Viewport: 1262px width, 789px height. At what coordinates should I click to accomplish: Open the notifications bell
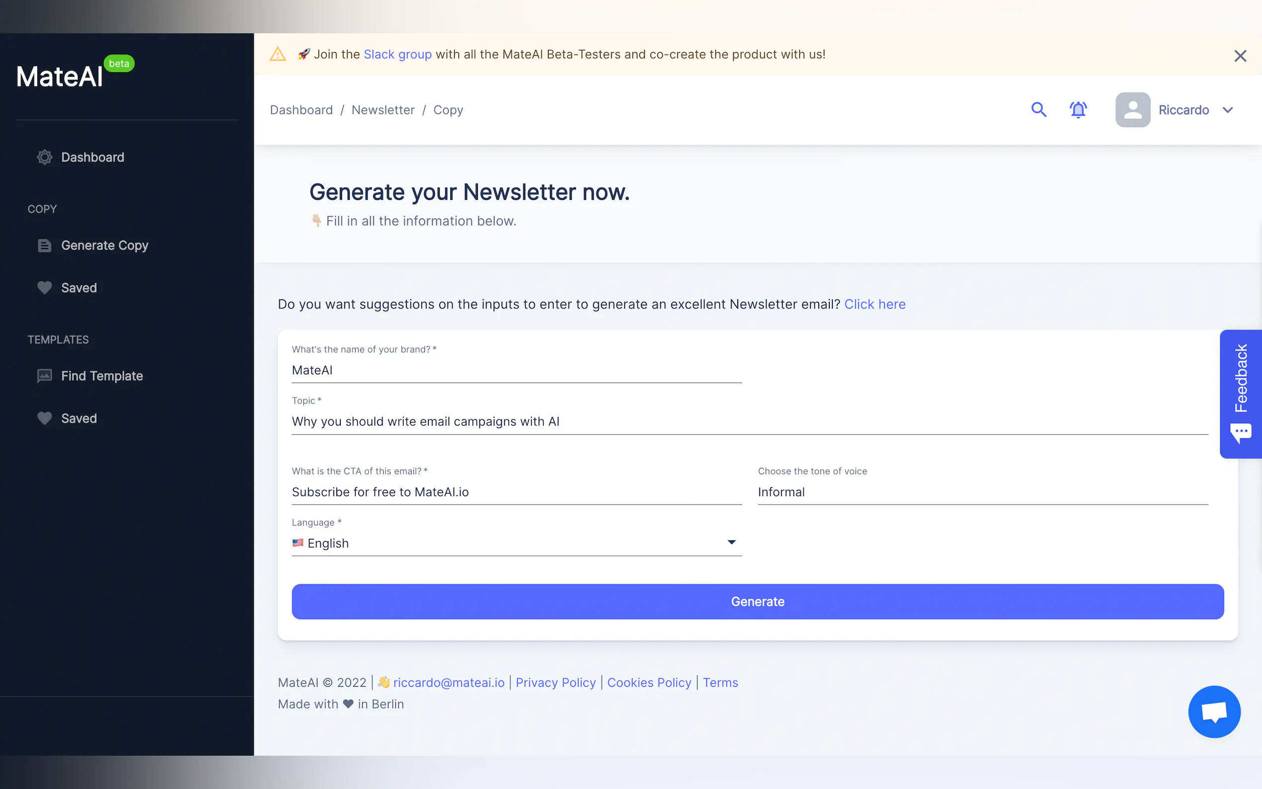click(x=1078, y=110)
